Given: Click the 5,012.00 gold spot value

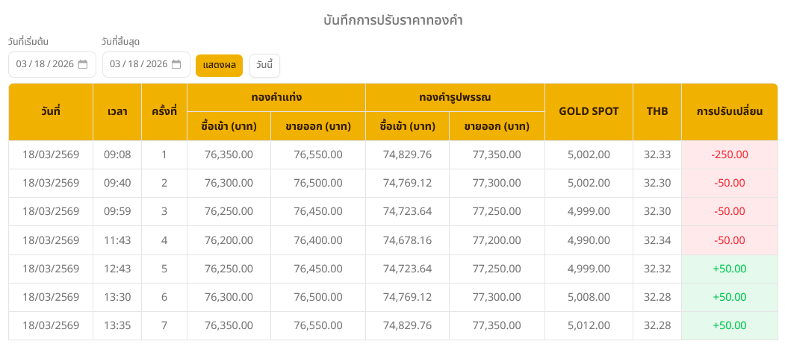Looking at the screenshot, I should pyautogui.click(x=589, y=325).
